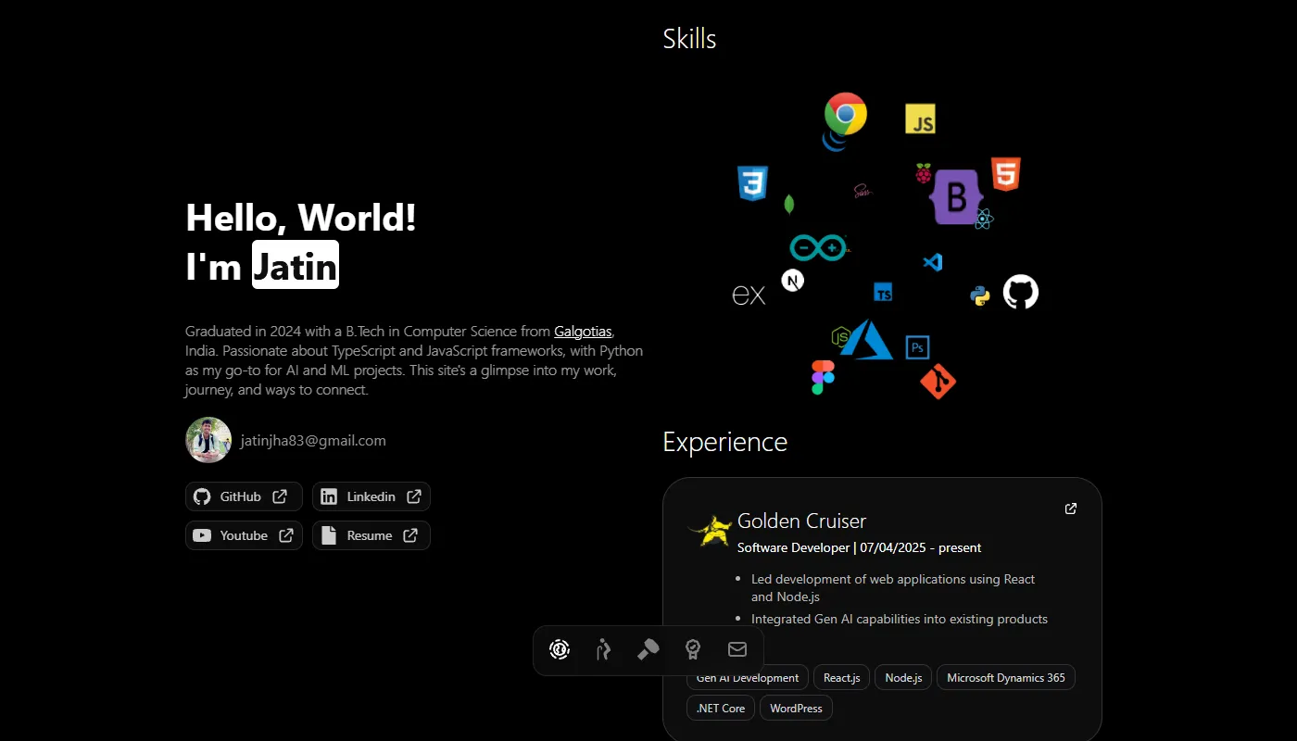1297x741 pixels.
Task: Open the Linkedin profile button
Action: pos(371,496)
